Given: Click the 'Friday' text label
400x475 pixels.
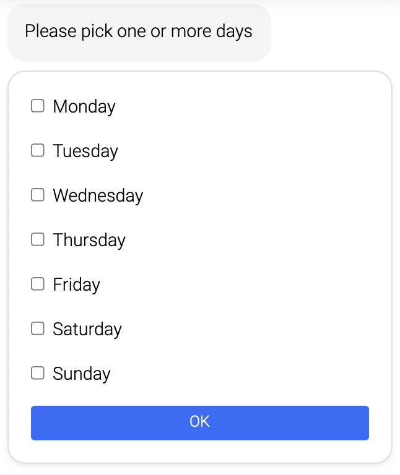Looking at the screenshot, I should click(x=76, y=285).
